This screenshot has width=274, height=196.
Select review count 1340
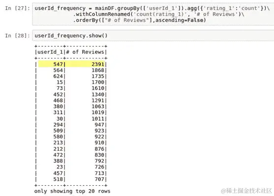pos(98,95)
